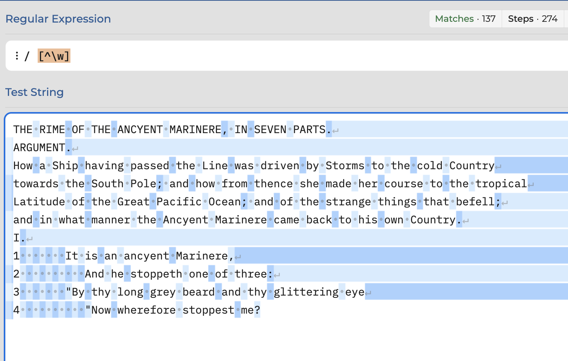Place the cursor on the word Great
Image resolution: width=568 pixels, height=361 pixels.
click(x=133, y=202)
